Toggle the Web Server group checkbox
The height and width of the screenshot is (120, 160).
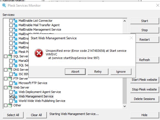pyautogui.click(x=6, y=87)
